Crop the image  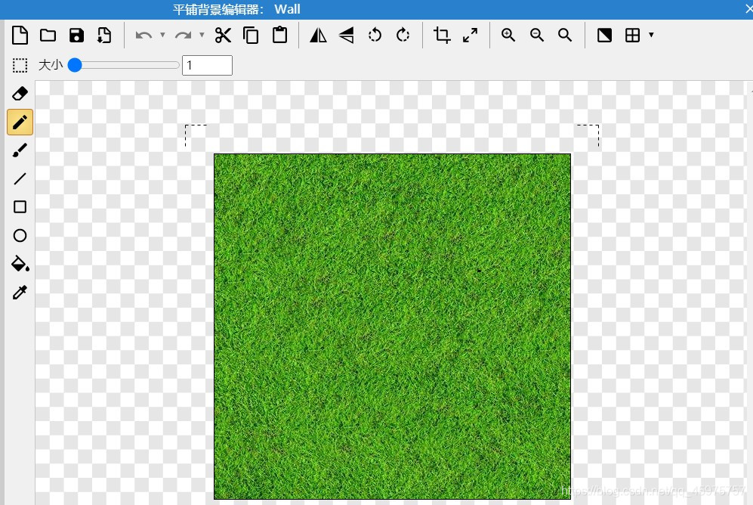[x=442, y=35]
